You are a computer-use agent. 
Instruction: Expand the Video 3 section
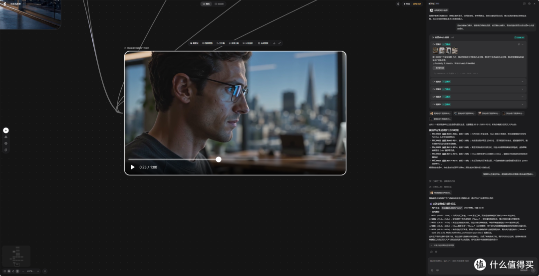pyautogui.click(x=523, y=89)
